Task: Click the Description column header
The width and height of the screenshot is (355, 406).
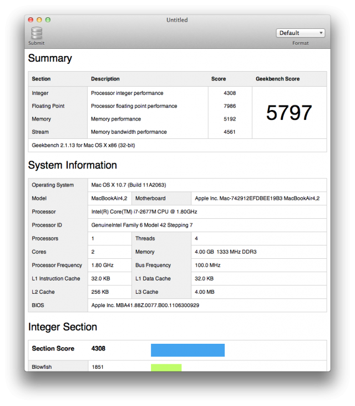Action: pyautogui.click(x=105, y=79)
